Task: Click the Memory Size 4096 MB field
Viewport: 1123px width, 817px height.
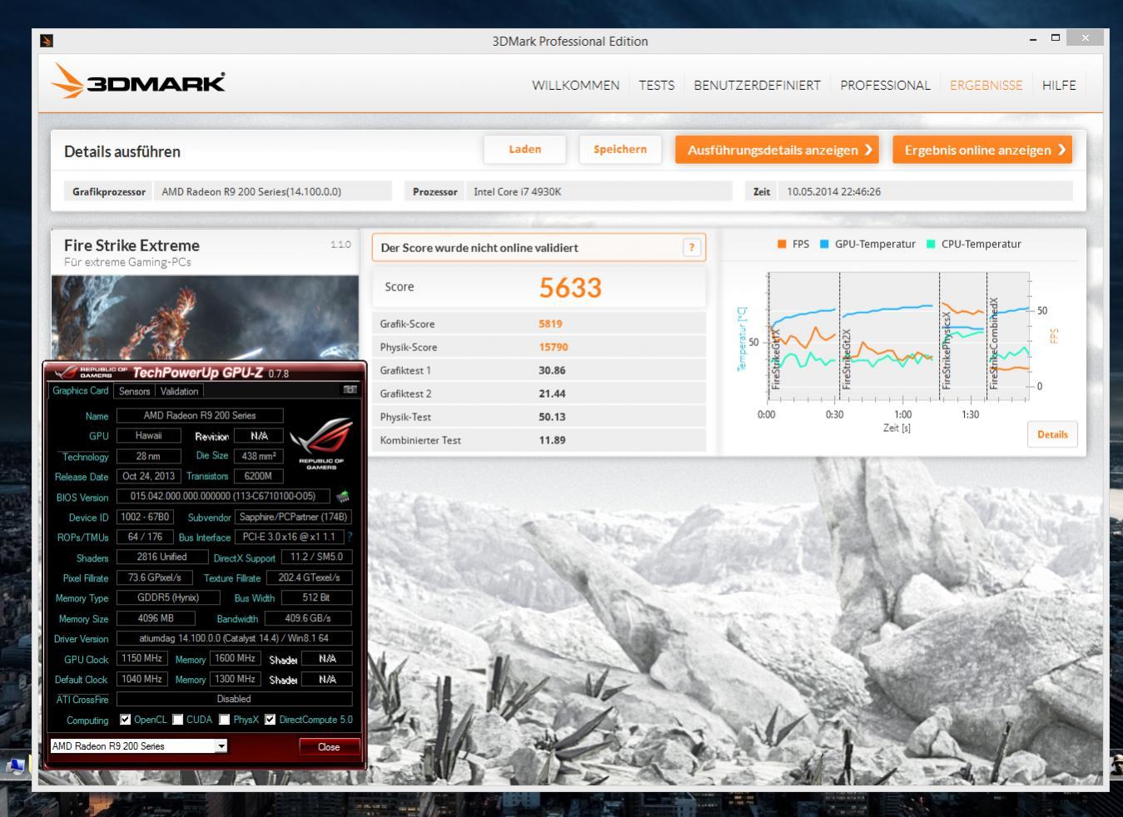Action: 156,618
